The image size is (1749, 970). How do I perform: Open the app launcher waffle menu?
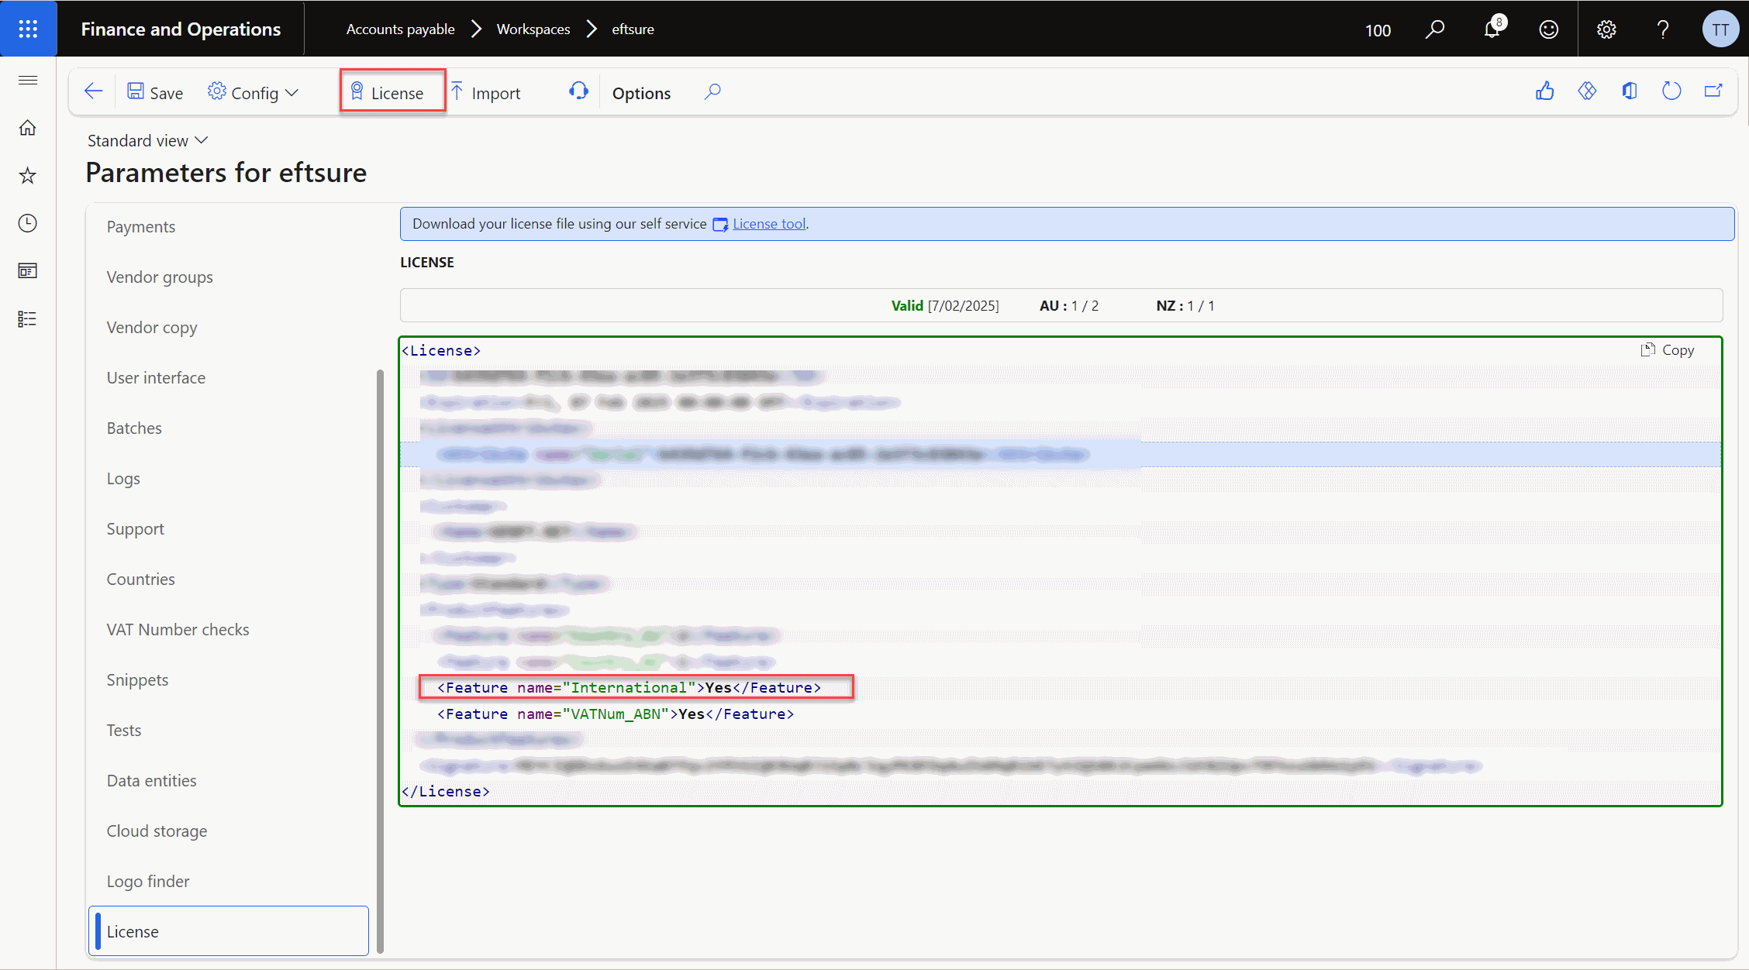point(28,29)
